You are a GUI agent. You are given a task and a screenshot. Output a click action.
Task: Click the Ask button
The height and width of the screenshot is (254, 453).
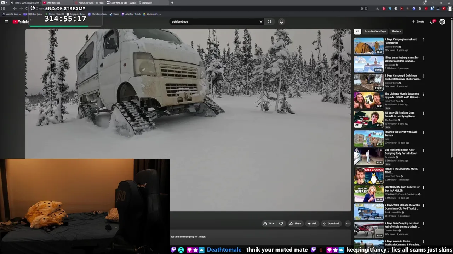tap(312, 223)
